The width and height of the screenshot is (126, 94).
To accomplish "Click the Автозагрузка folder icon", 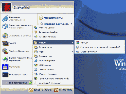I will tap(36, 47).
